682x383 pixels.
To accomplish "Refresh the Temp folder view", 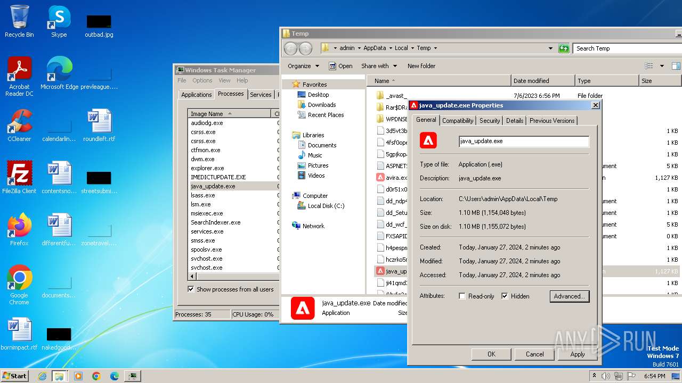I will (564, 48).
